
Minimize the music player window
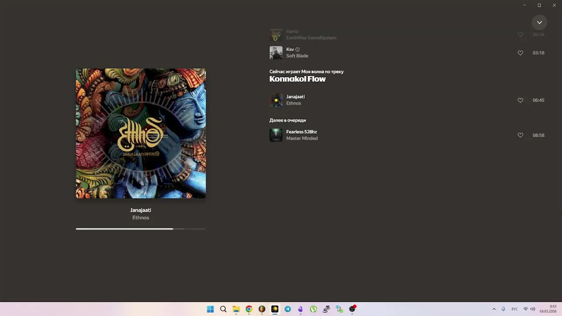(x=524, y=5)
